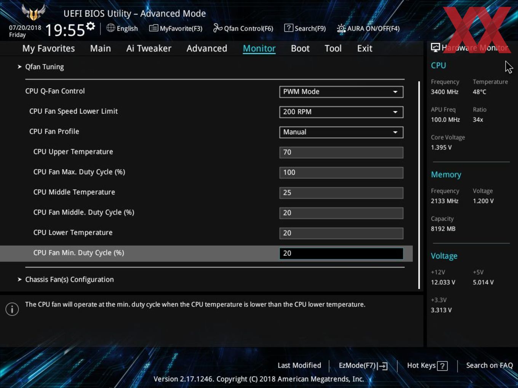The width and height of the screenshot is (518, 388).
Task: Click the 3.313 V reading
Action: pyautogui.click(x=441, y=310)
